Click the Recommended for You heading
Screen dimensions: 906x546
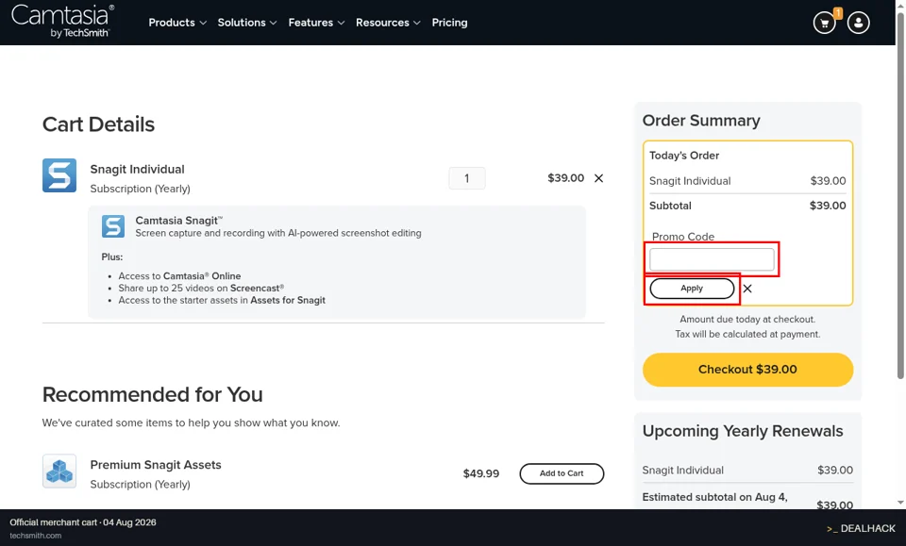[x=153, y=394]
